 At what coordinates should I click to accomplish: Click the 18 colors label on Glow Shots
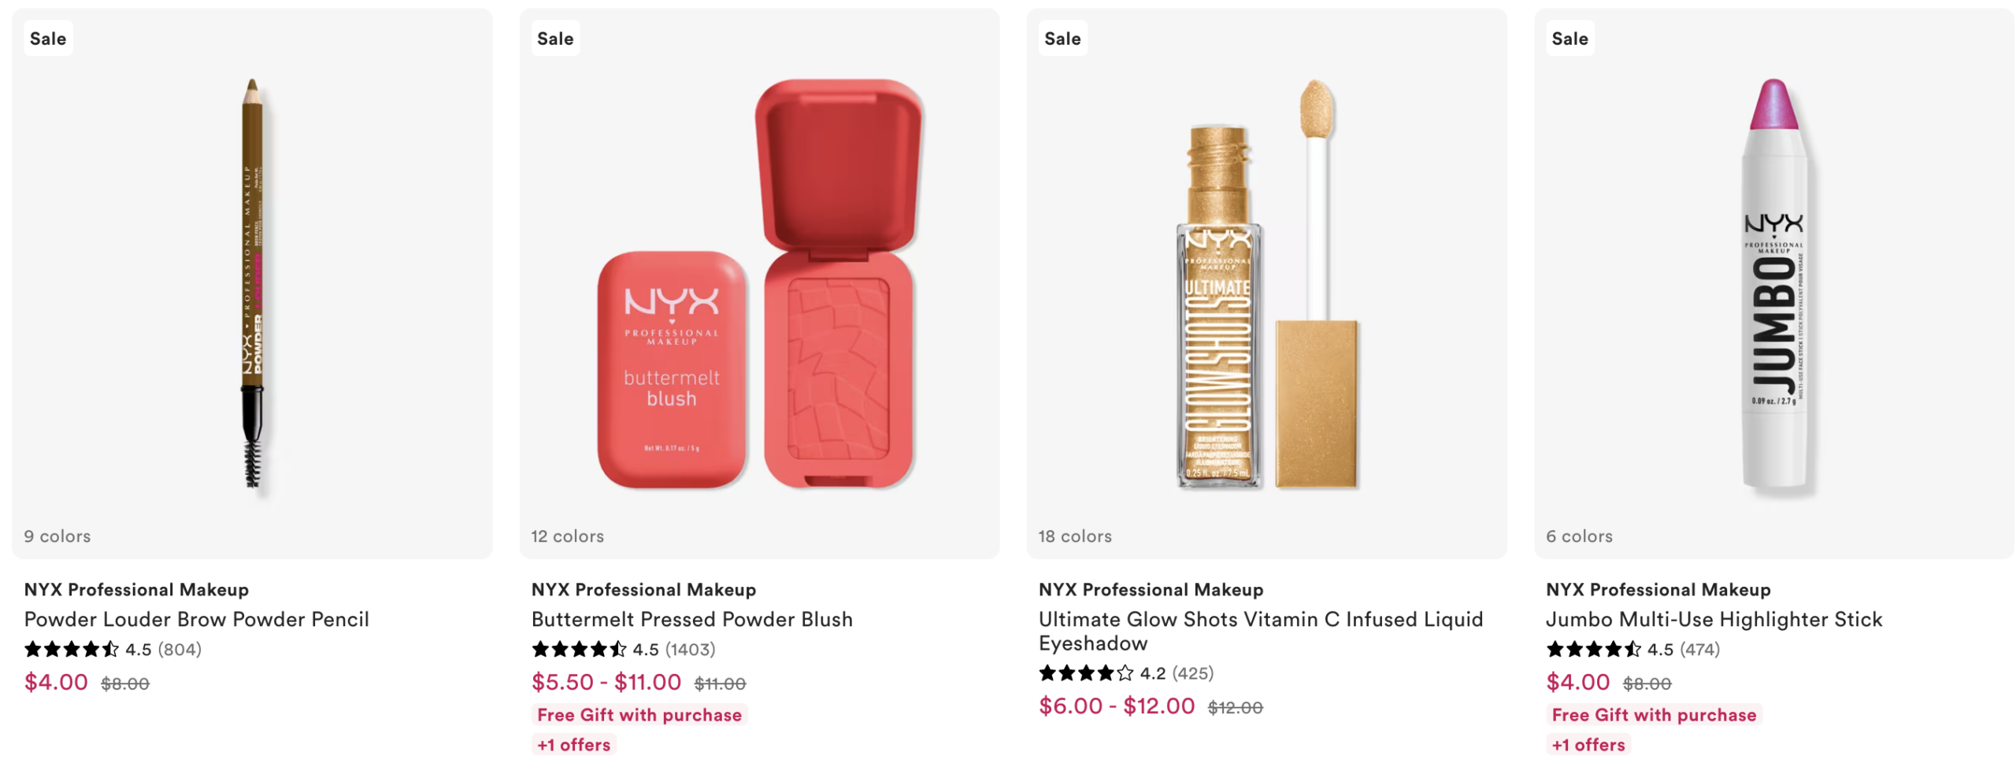[1074, 536]
